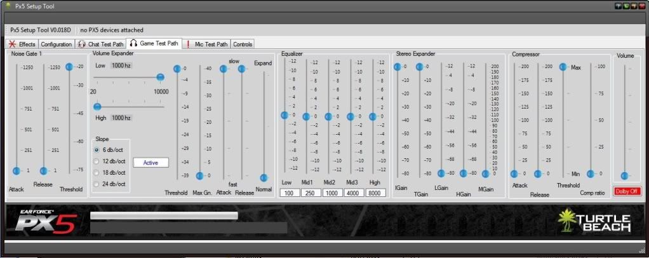Open the Controls tab
The height and width of the screenshot is (258, 649).
coord(243,44)
